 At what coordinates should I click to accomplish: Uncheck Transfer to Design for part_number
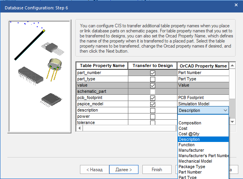pyautogui.click(x=153, y=73)
